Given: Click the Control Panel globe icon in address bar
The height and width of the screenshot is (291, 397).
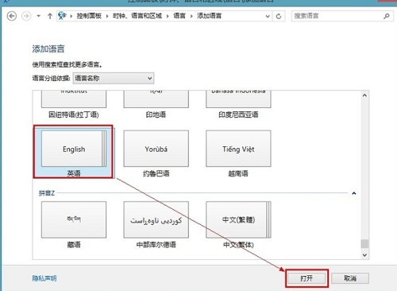Looking at the screenshot, I should pos(62,16).
